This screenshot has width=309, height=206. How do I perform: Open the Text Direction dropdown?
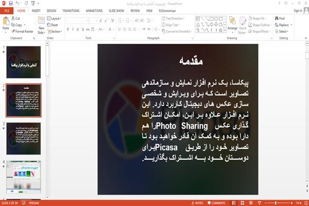click(x=173, y=19)
